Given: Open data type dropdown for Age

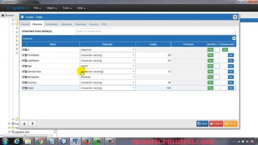Looking at the screenshot, I should coord(108,66).
